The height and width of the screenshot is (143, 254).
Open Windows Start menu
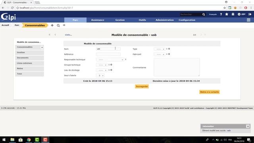[x=4, y=139]
